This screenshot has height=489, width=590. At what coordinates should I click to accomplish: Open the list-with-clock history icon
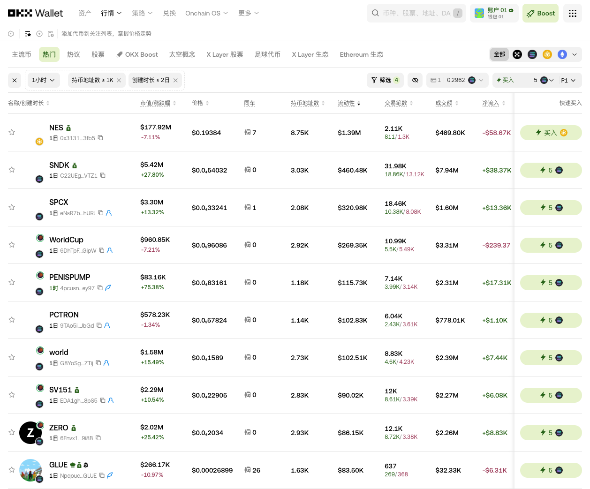point(51,34)
